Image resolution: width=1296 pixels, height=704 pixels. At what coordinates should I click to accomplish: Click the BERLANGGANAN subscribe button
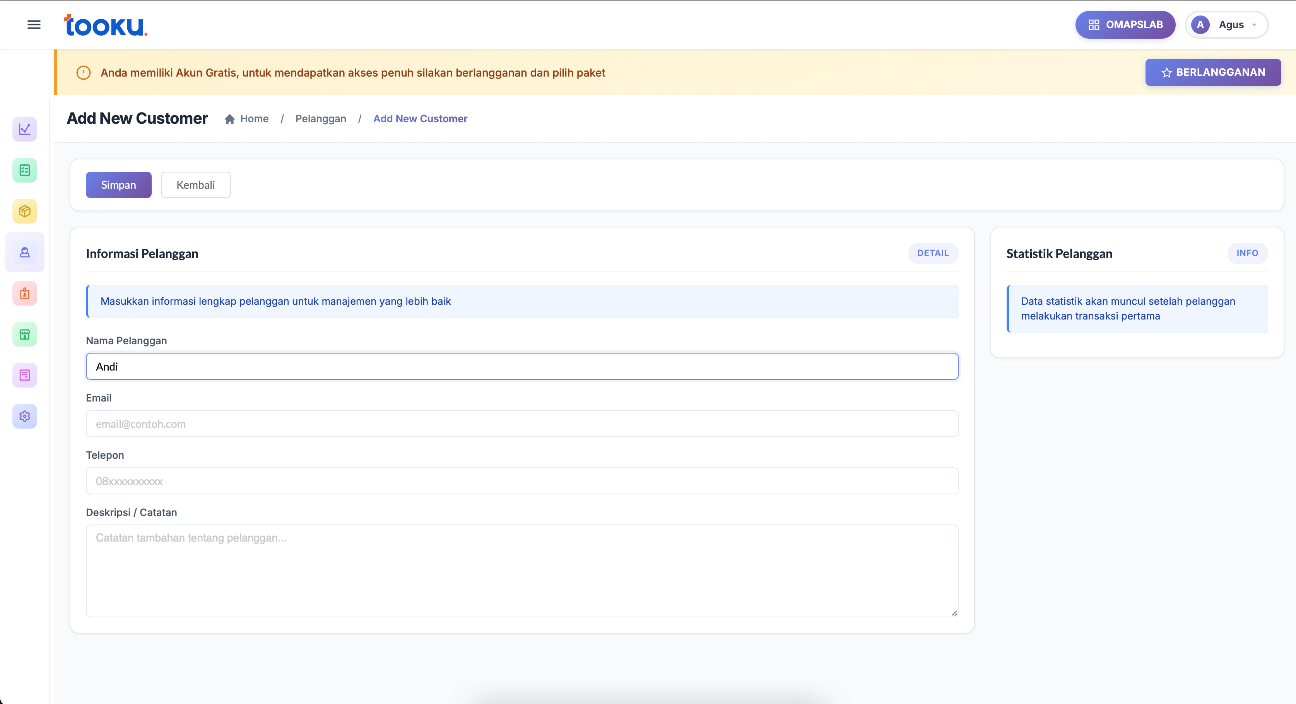pos(1212,72)
